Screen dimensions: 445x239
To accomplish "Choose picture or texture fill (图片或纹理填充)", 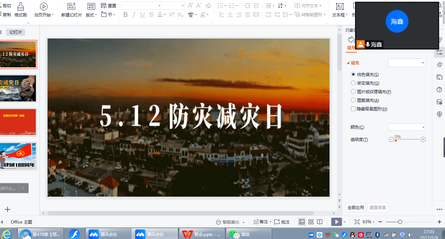I will point(353,91).
